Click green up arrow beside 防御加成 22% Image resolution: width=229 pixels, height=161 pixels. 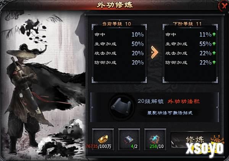point(214,62)
